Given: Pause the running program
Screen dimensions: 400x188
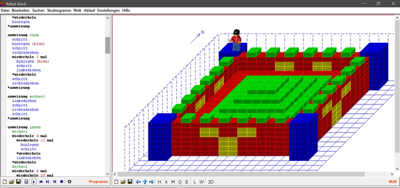Looking at the screenshot, I should 54,181.
